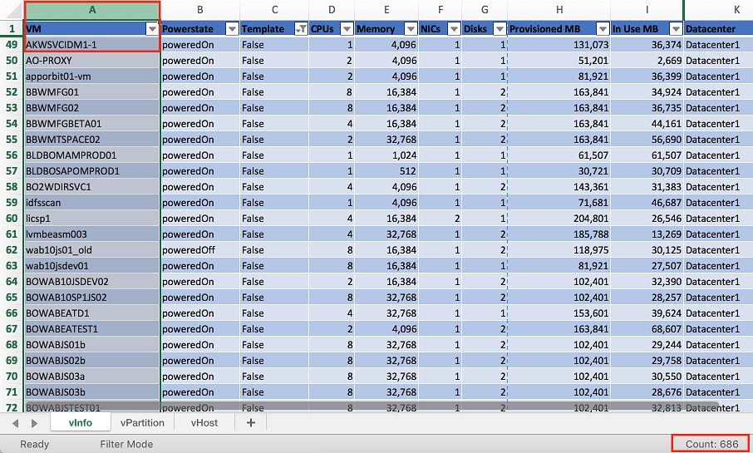Select row 62 header

click(12, 250)
